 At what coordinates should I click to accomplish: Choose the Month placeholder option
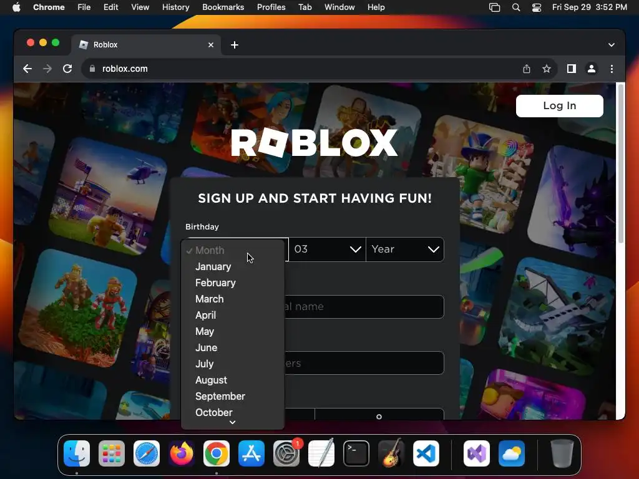pos(233,250)
